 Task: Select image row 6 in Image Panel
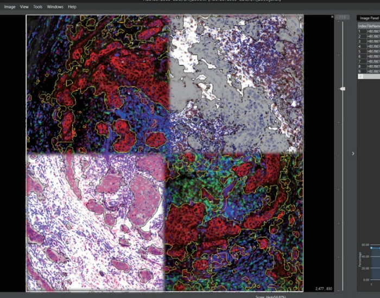tap(369, 56)
